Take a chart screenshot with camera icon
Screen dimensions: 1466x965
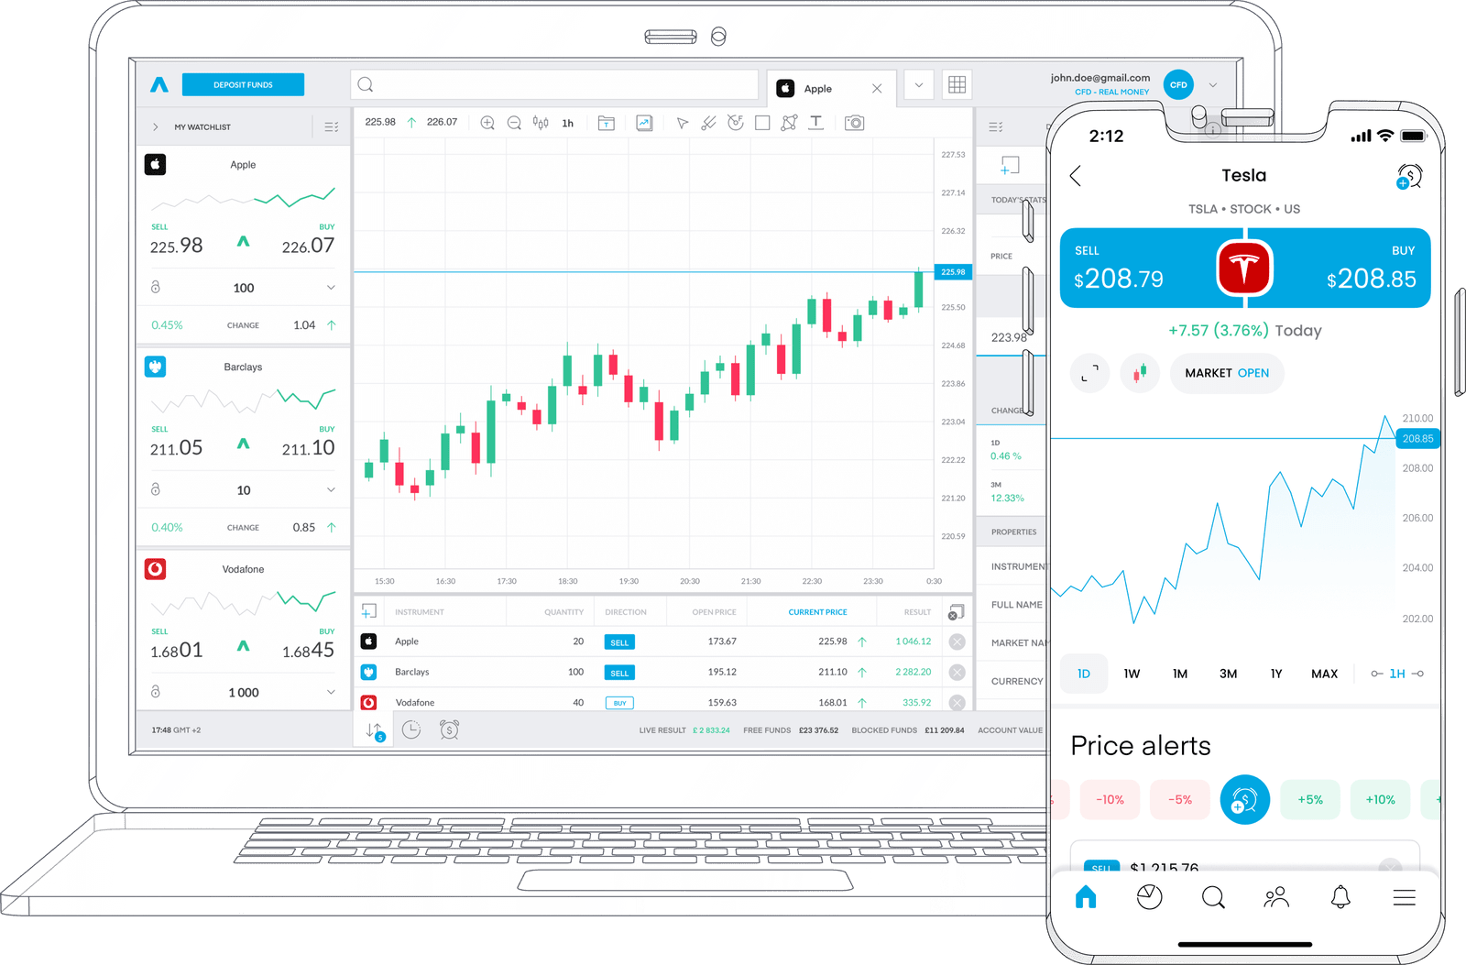[854, 123]
